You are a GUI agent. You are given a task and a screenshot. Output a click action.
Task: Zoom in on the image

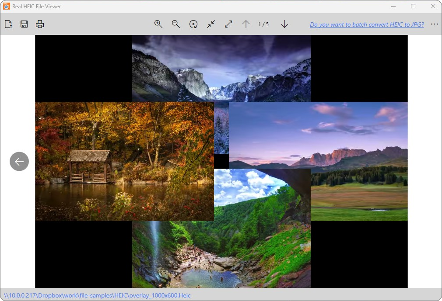click(158, 24)
